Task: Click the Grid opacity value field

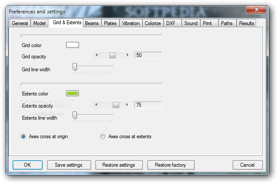Action: 148,55
